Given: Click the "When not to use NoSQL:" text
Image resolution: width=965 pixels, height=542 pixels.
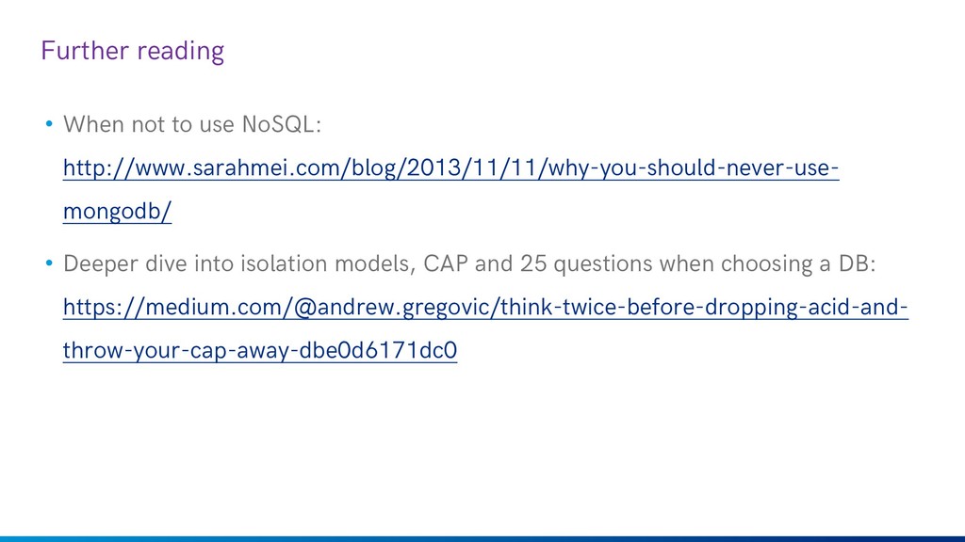Looking at the screenshot, I should click(x=192, y=124).
